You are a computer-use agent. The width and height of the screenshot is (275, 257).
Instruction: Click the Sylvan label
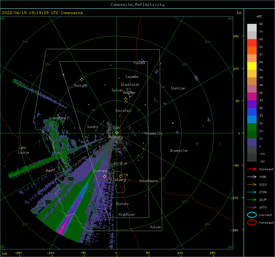point(117,90)
